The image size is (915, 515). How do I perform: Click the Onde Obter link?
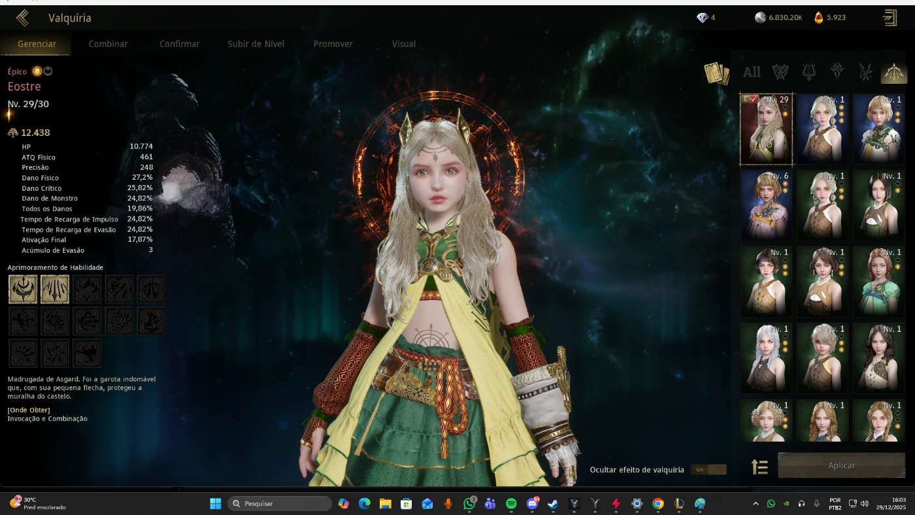[x=29, y=410]
